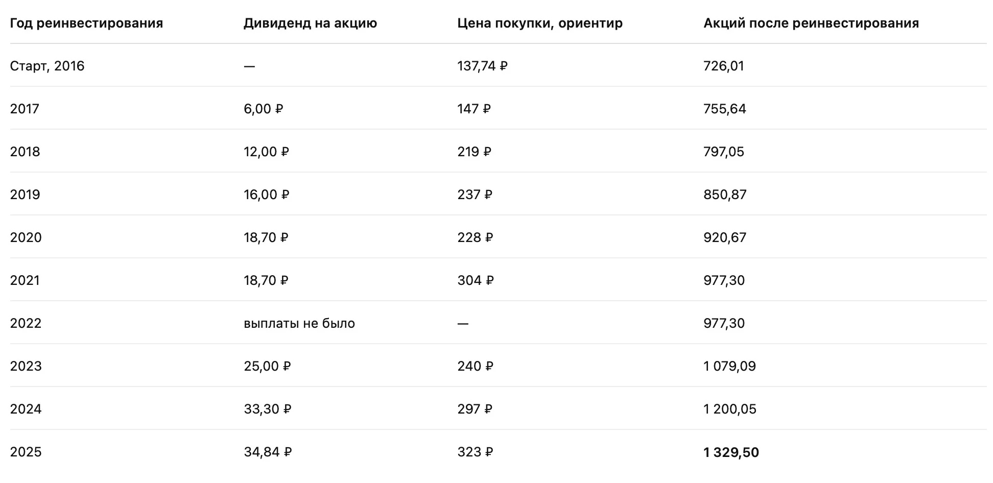Click the 'Дивиденд на акцию' column header

click(310, 23)
